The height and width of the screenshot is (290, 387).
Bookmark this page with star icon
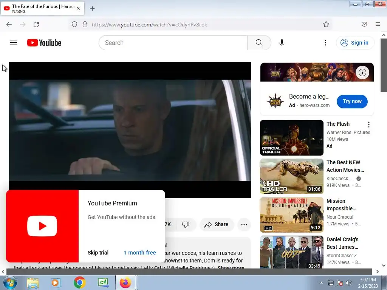click(x=326, y=24)
